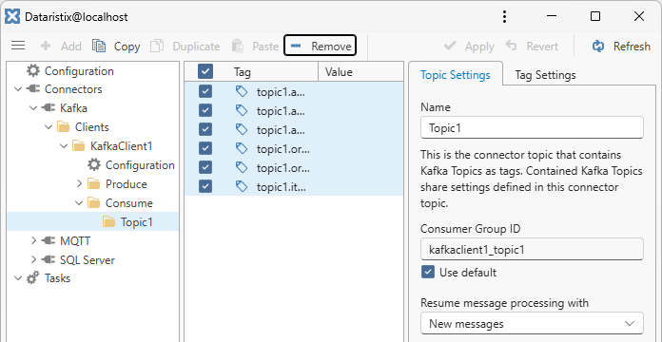Select the Produce folder
662x342 pixels.
coord(117,184)
